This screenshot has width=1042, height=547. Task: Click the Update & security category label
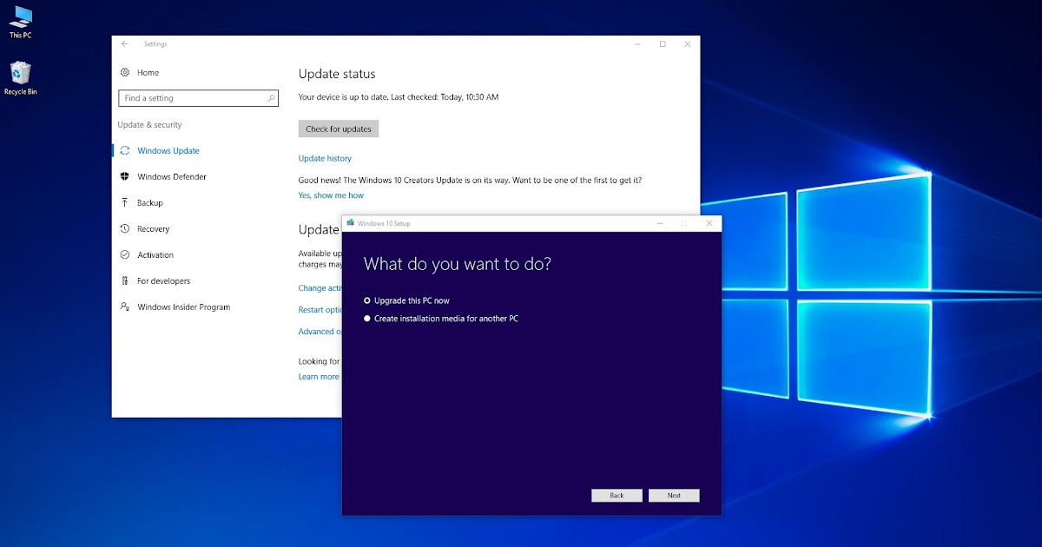click(x=150, y=125)
